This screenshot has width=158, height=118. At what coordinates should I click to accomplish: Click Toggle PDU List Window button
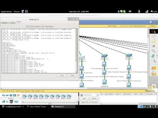pos(89,102)
